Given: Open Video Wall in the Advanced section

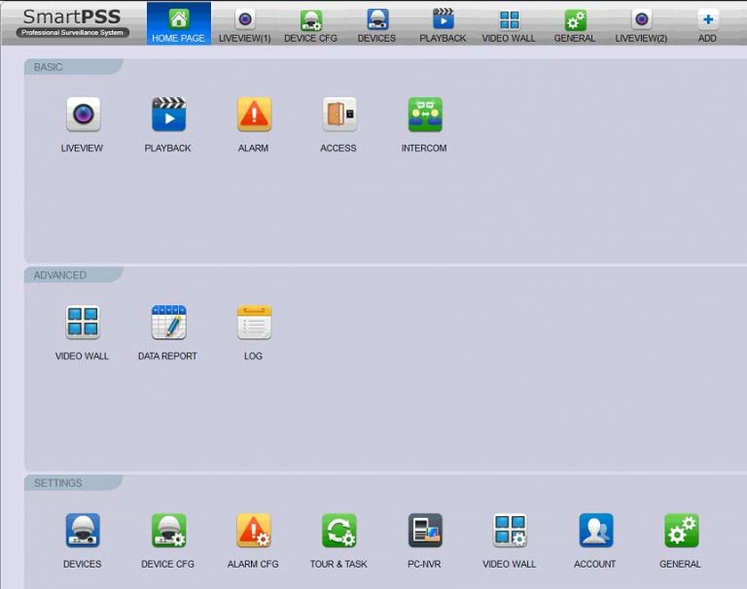Looking at the screenshot, I should tap(83, 324).
